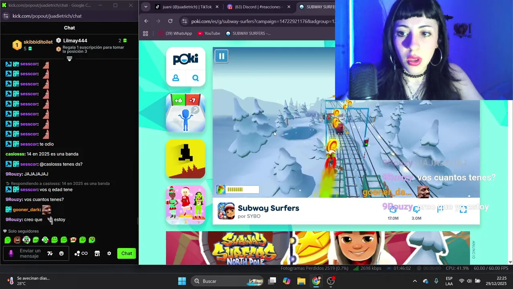
Task: Click gooner_dark username in the chat list
Action: 26,210
